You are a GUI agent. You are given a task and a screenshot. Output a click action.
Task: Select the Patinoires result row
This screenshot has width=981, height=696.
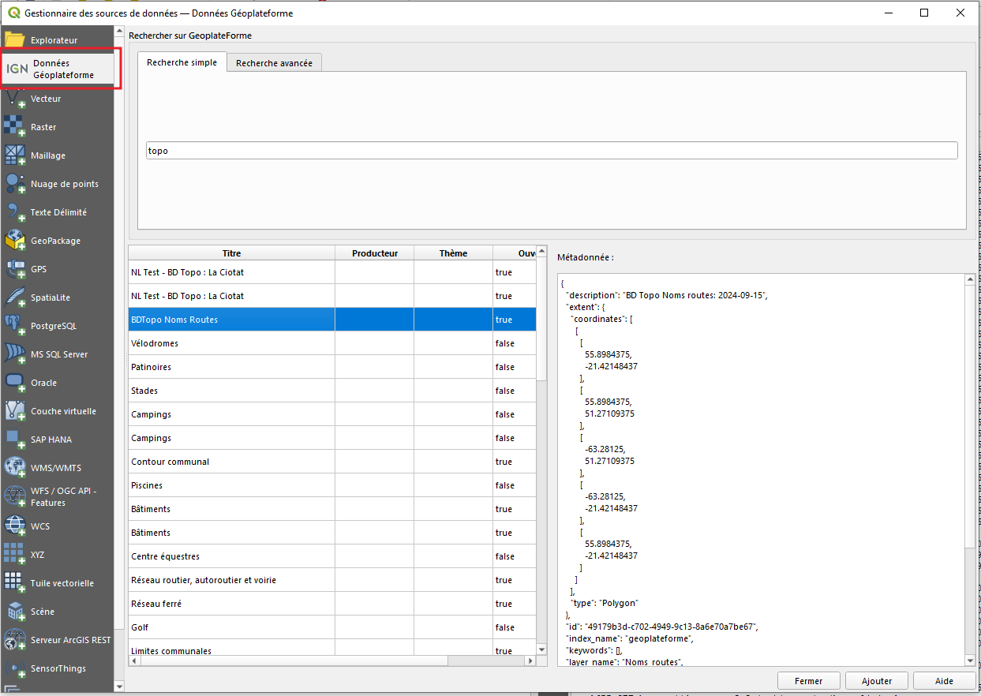(332, 367)
